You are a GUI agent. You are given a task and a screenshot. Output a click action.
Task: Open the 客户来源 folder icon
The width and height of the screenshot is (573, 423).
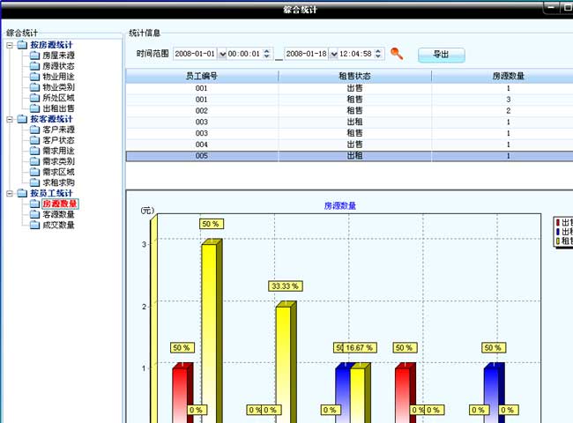[34, 130]
